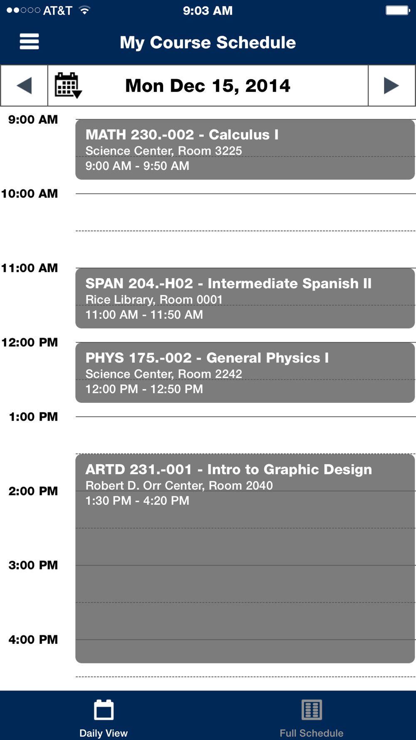
Task: Open PHYS 175 General Physics I block
Action: [245, 372]
